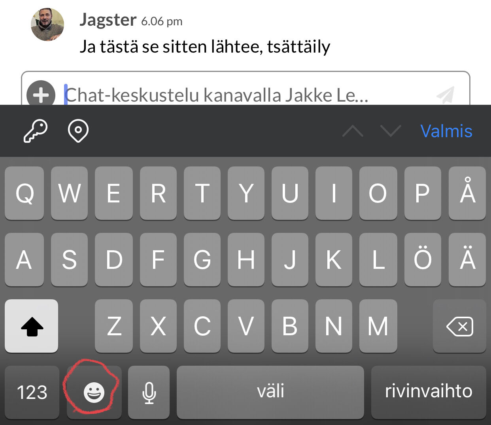Switch to the 123 number keyboard
The image size is (491, 425).
(x=32, y=392)
